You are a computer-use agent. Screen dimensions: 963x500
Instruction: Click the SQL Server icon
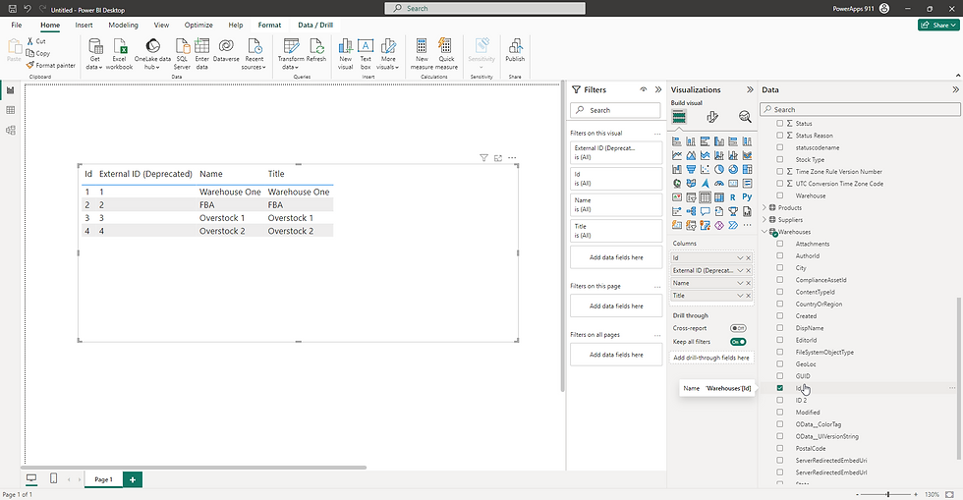[x=182, y=54]
